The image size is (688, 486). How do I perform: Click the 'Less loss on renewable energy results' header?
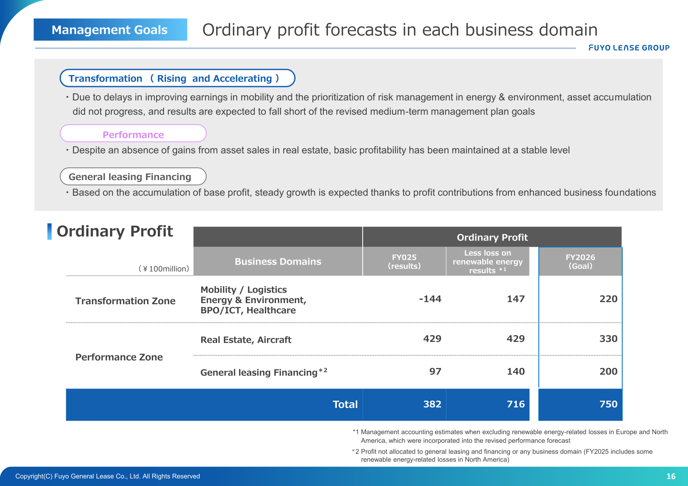click(x=488, y=261)
